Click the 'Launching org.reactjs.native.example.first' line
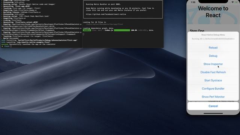240x135 pixels. (26, 42)
